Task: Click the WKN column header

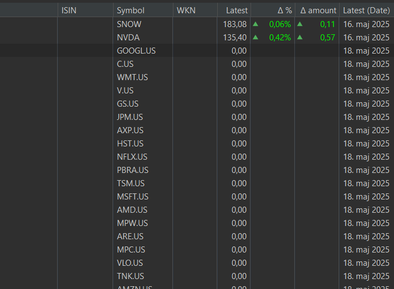Action: [186, 10]
